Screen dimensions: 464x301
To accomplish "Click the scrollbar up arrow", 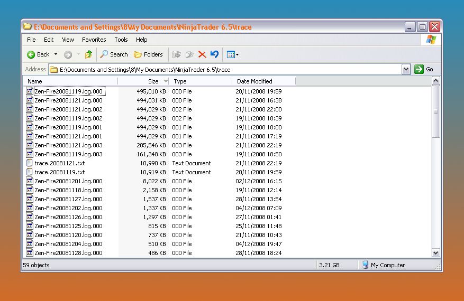I will point(435,81).
